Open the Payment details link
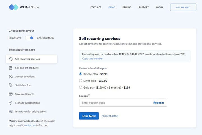 [110, 116]
